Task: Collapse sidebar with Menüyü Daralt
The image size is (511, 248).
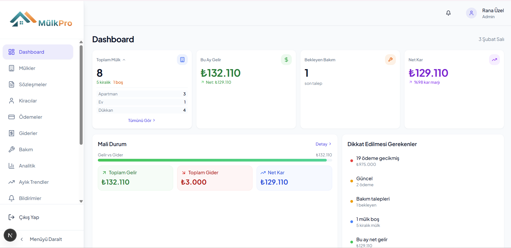Action: coord(46,239)
